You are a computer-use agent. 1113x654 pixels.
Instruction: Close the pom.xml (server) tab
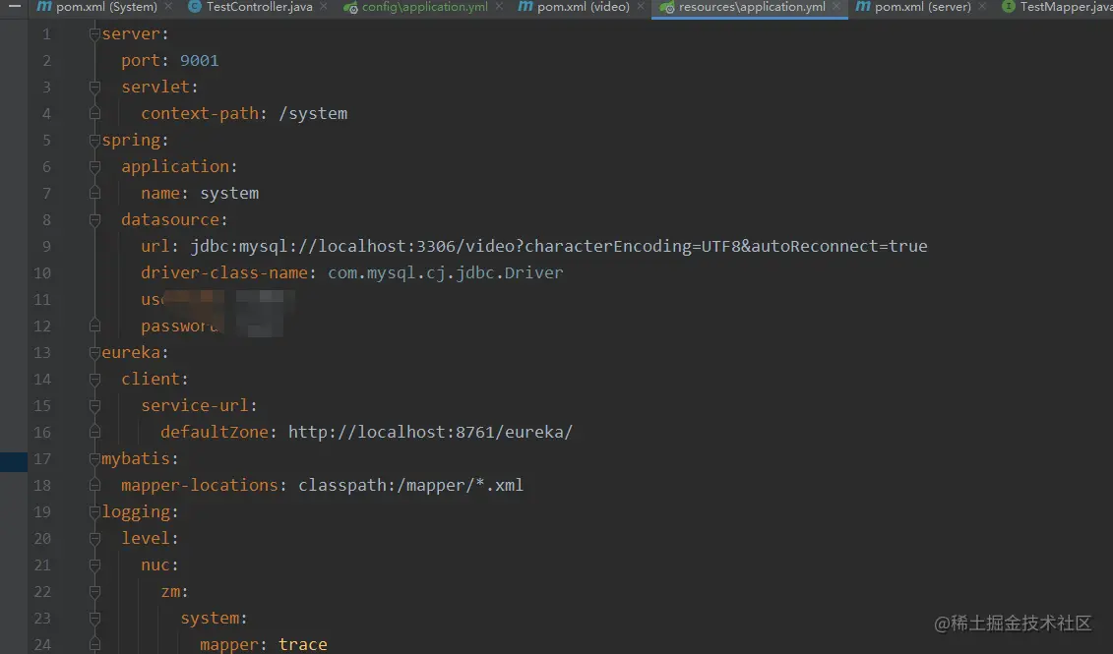(982, 6)
